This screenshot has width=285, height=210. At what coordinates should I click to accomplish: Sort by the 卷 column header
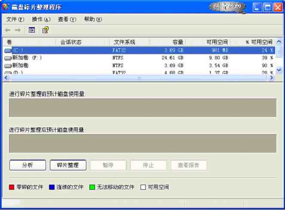click(x=29, y=42)
